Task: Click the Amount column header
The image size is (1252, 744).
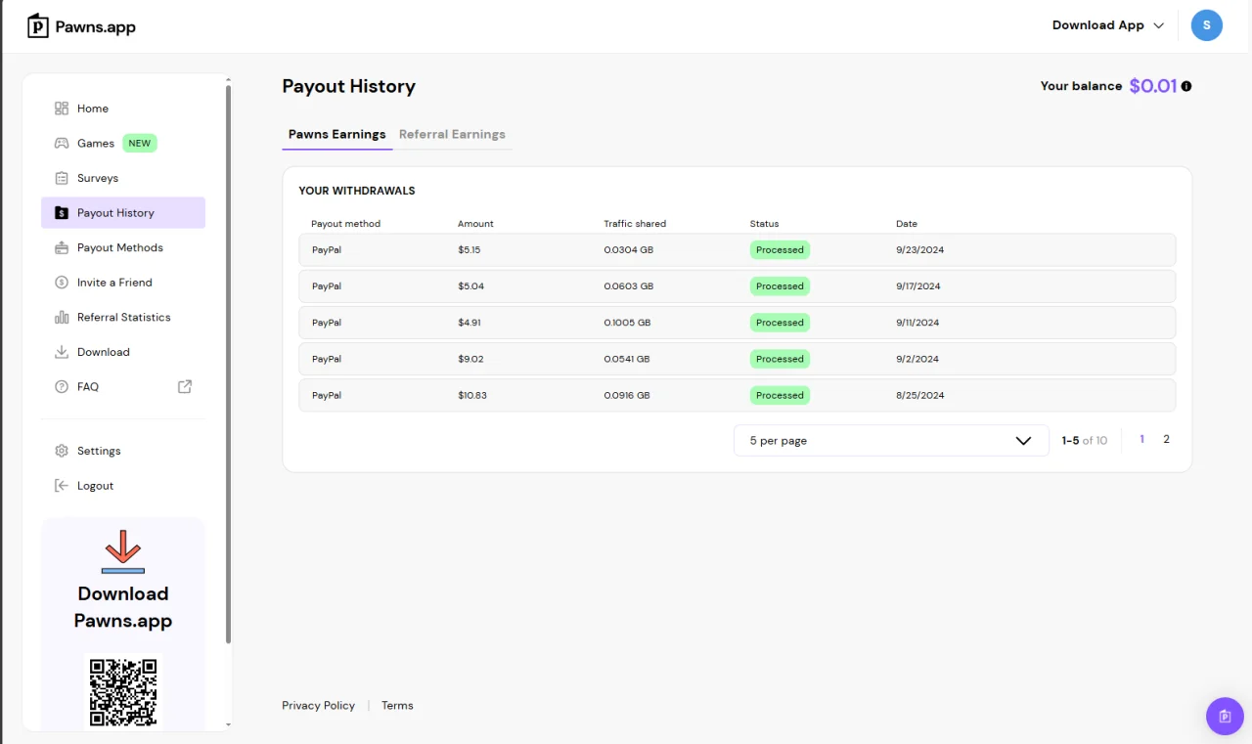Action: (475, 224)
